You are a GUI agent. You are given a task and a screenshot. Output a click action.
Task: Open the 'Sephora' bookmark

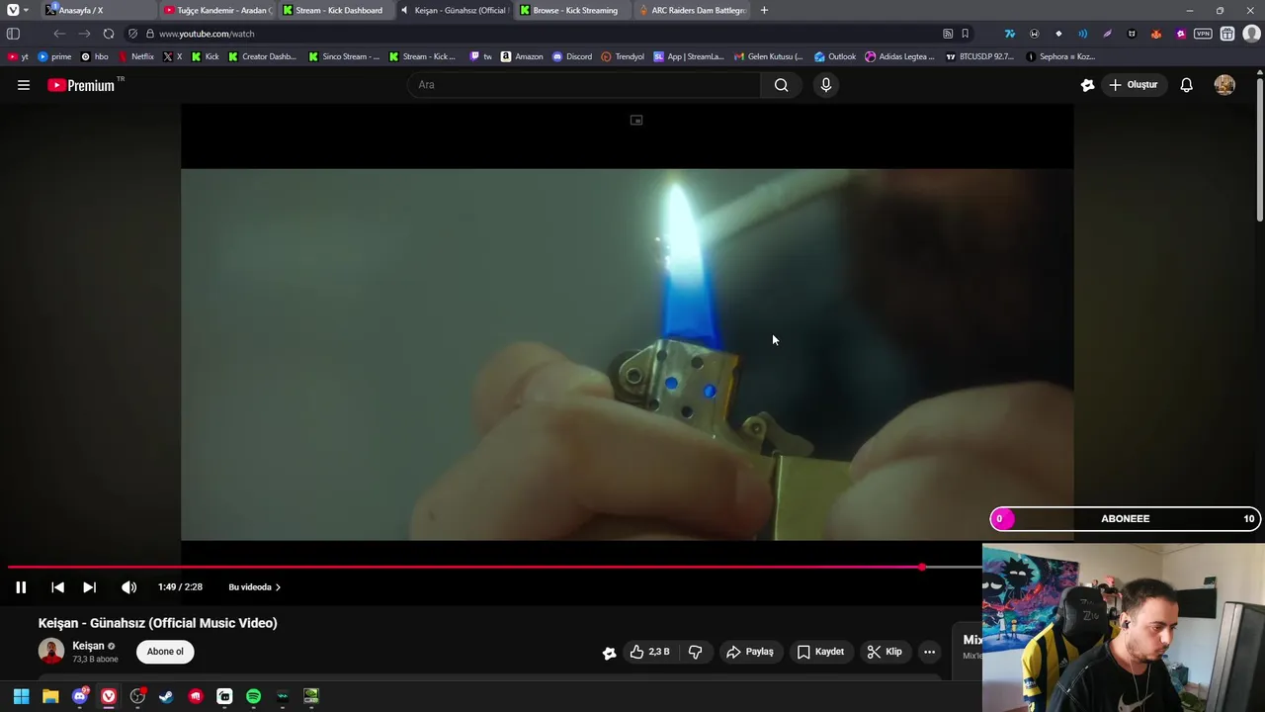[x=1060, y=56]
